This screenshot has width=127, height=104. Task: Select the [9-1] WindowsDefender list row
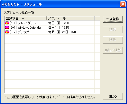pyautogui.click(x=52, y=28)
